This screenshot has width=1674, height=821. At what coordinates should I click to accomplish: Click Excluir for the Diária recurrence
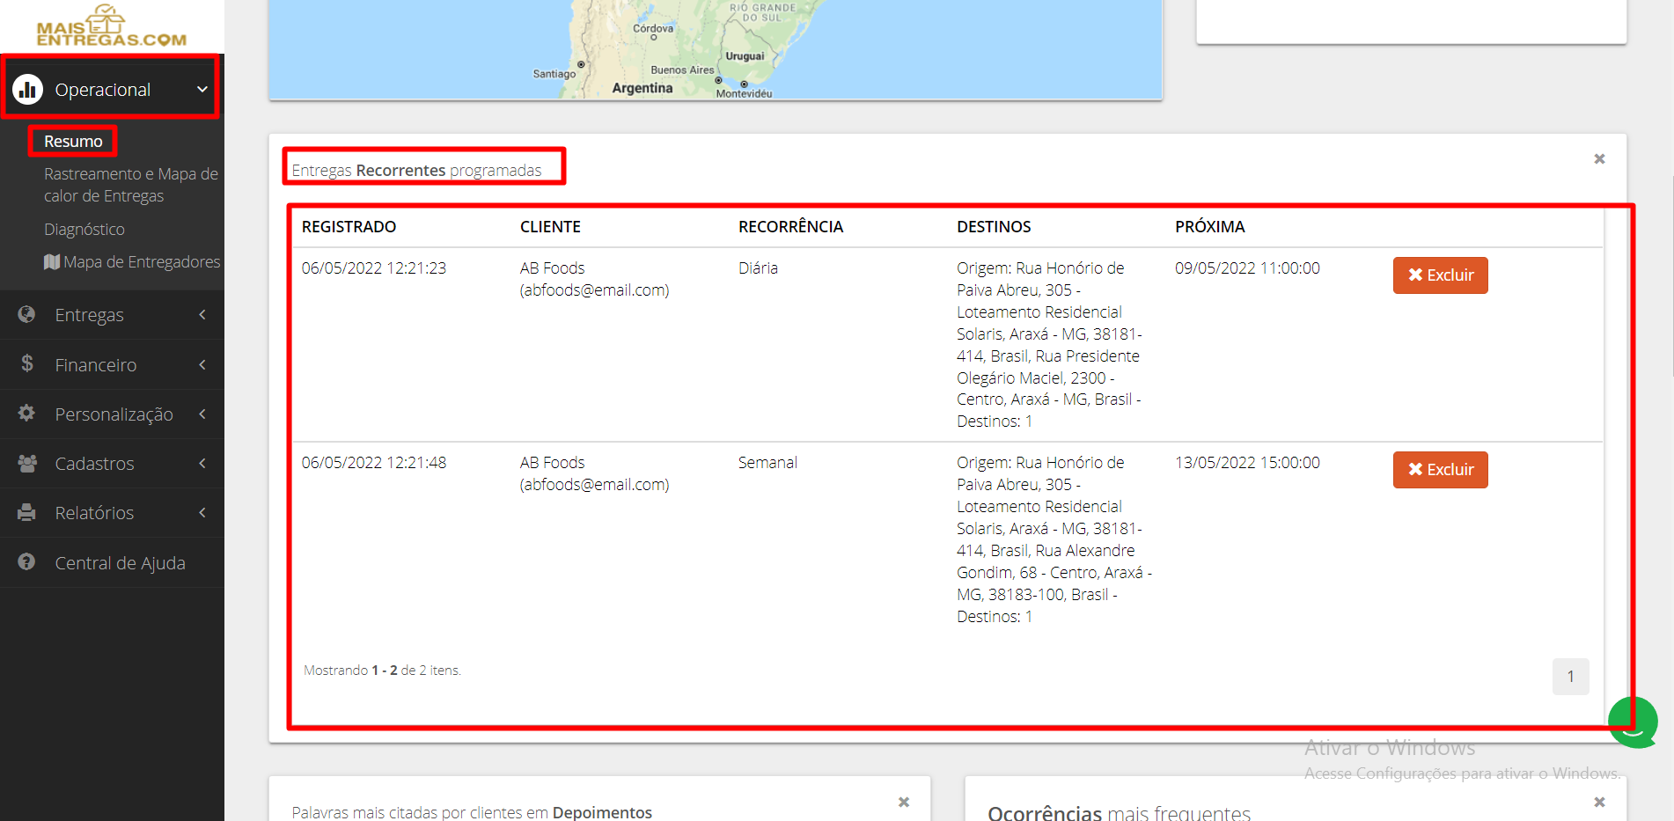pos(1440,275)
